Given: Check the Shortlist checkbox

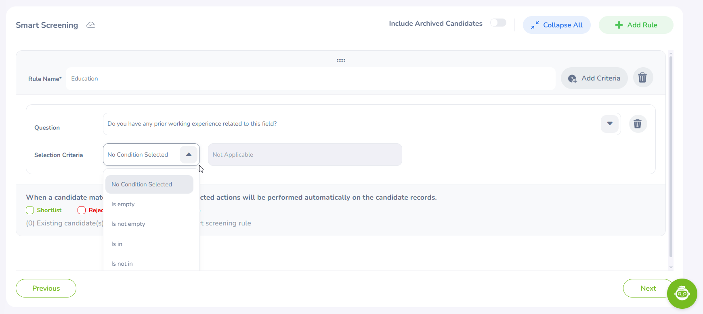Looking at the screenshot, I should point(30,210).
